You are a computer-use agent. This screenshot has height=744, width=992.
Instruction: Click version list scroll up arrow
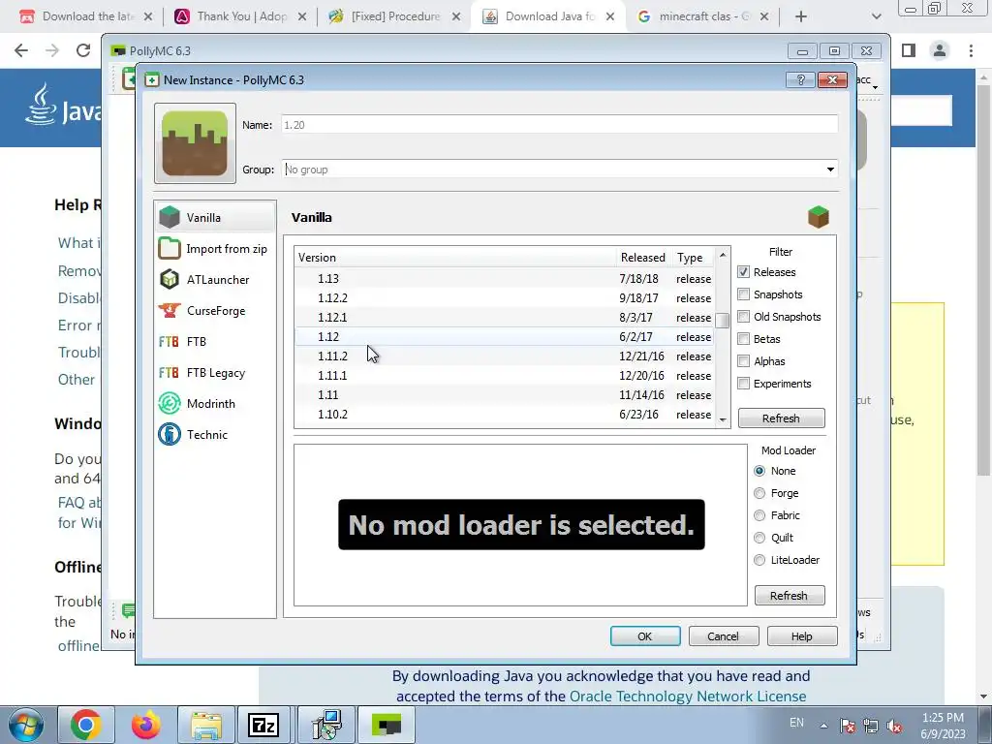pos(723,255)
